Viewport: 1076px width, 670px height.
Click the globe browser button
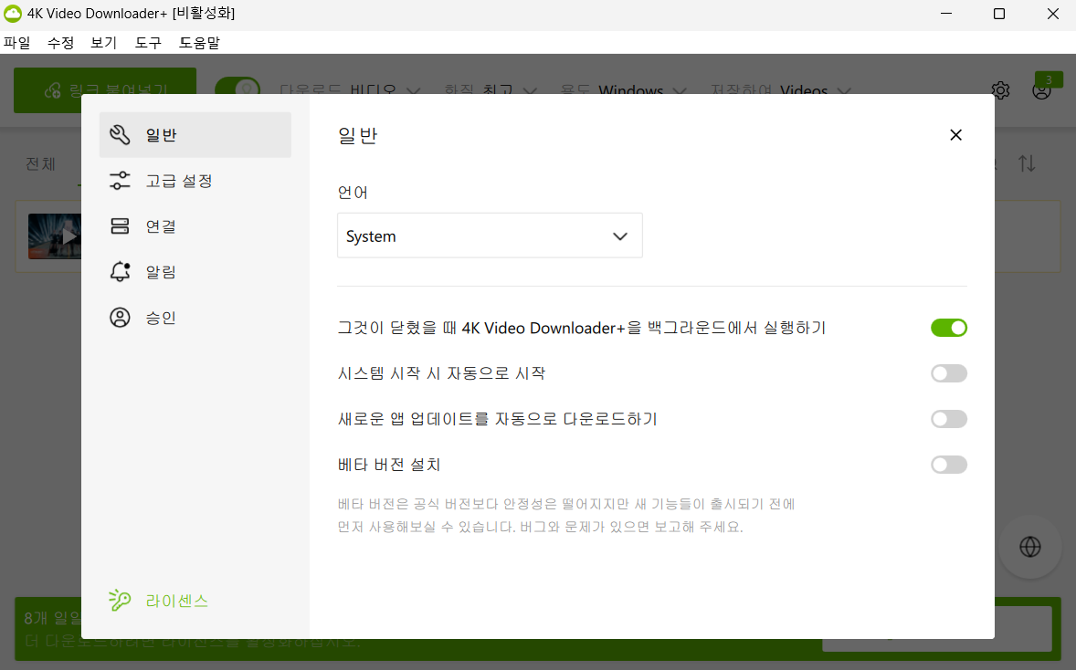[1030, 547]
